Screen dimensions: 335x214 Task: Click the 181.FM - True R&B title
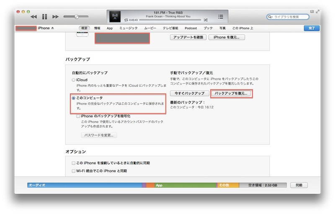click(x=168, y=13)
